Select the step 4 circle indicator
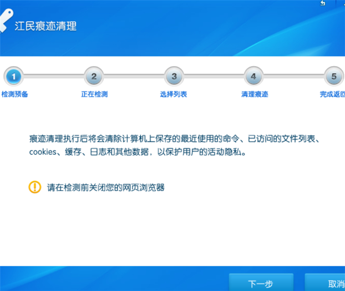This screenshot has height=291, width=345. [254, 77]
